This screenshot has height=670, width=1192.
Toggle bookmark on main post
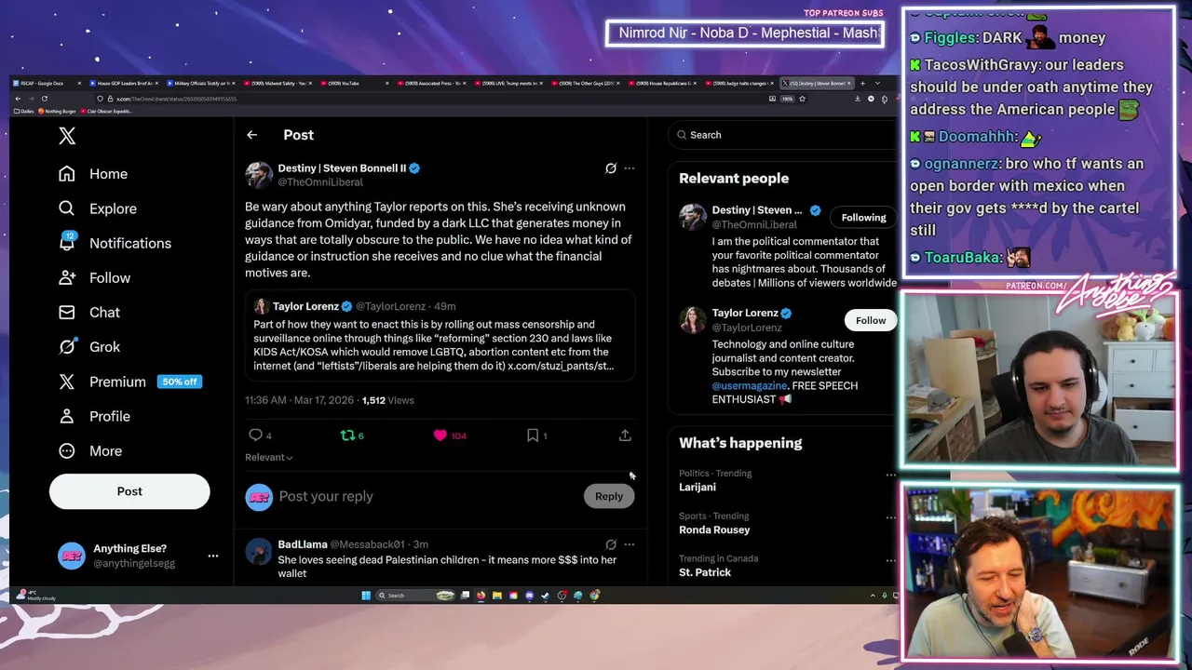tap(533, 435)
